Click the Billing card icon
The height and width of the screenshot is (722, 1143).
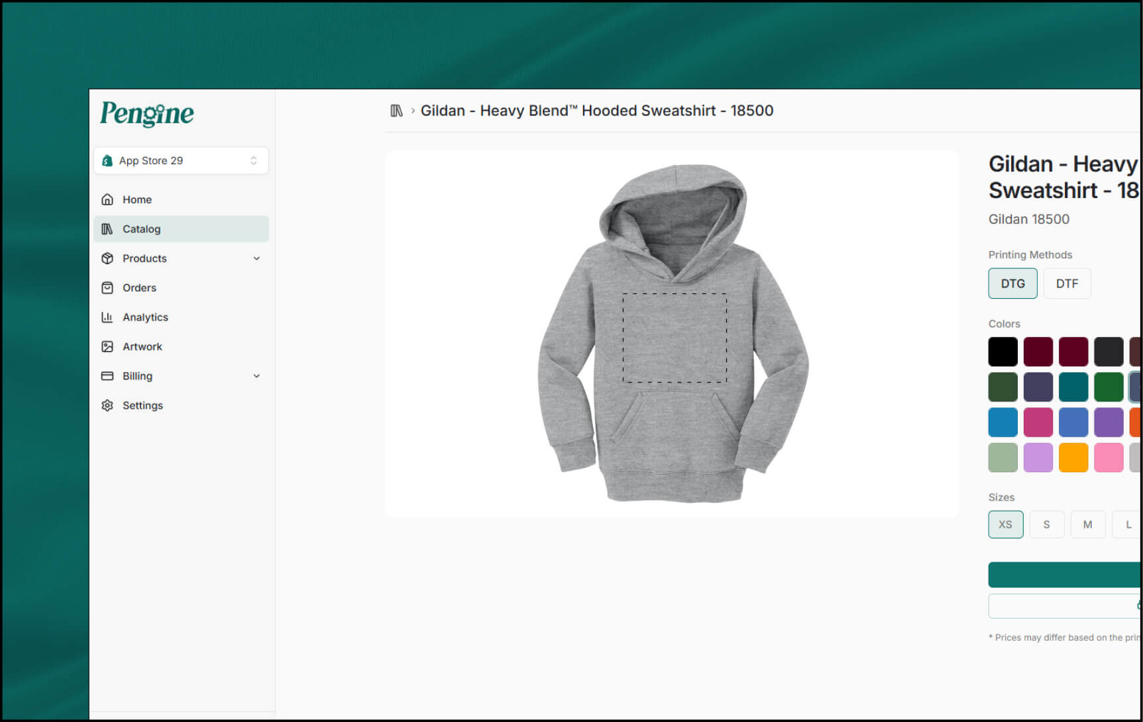point(108,376)
